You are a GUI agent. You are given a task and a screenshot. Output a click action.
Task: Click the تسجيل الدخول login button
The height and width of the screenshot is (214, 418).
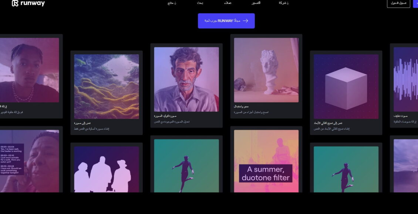point(398,3)
